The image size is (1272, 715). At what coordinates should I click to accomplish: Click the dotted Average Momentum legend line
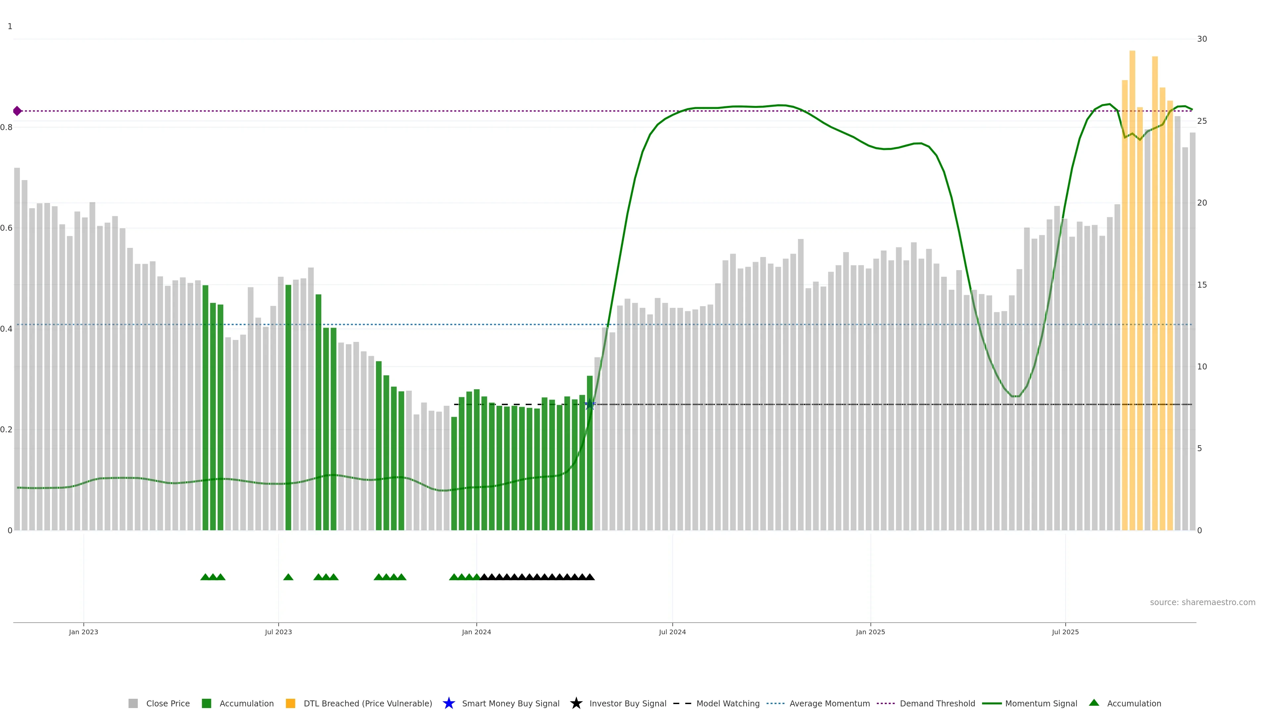(775, 704)
